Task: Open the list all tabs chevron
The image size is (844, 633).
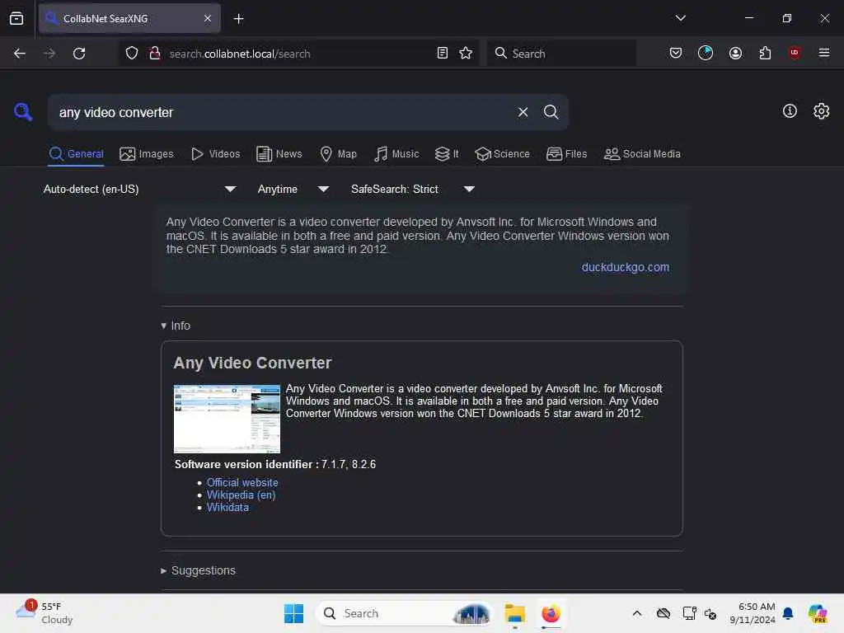Action: click(680, 18)
